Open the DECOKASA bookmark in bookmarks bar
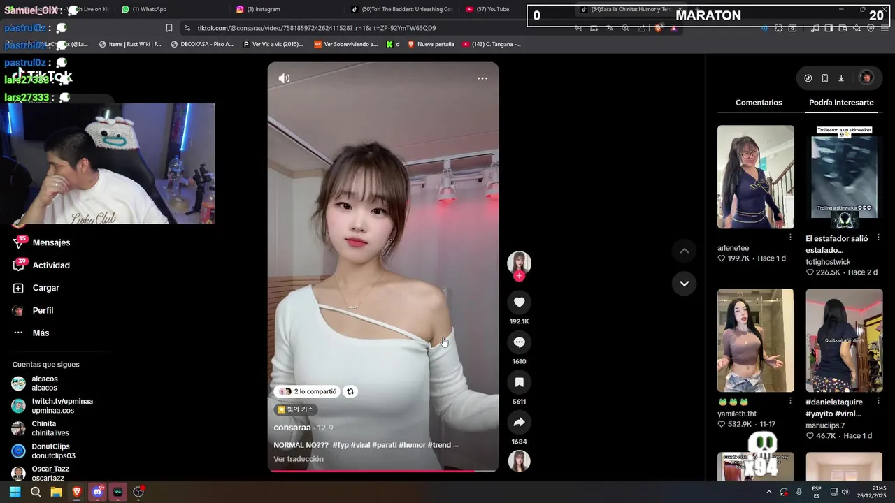Screen dimensions: 895x503 click(202, 44)
